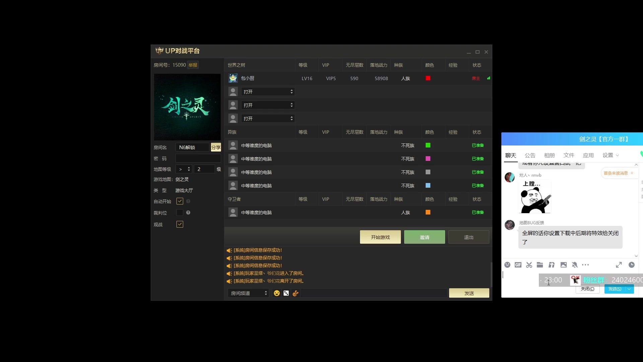Open the emoticon picker in the group chat toolbar
The height and width of the screenshot is (362, 643).
coord(507,265)
